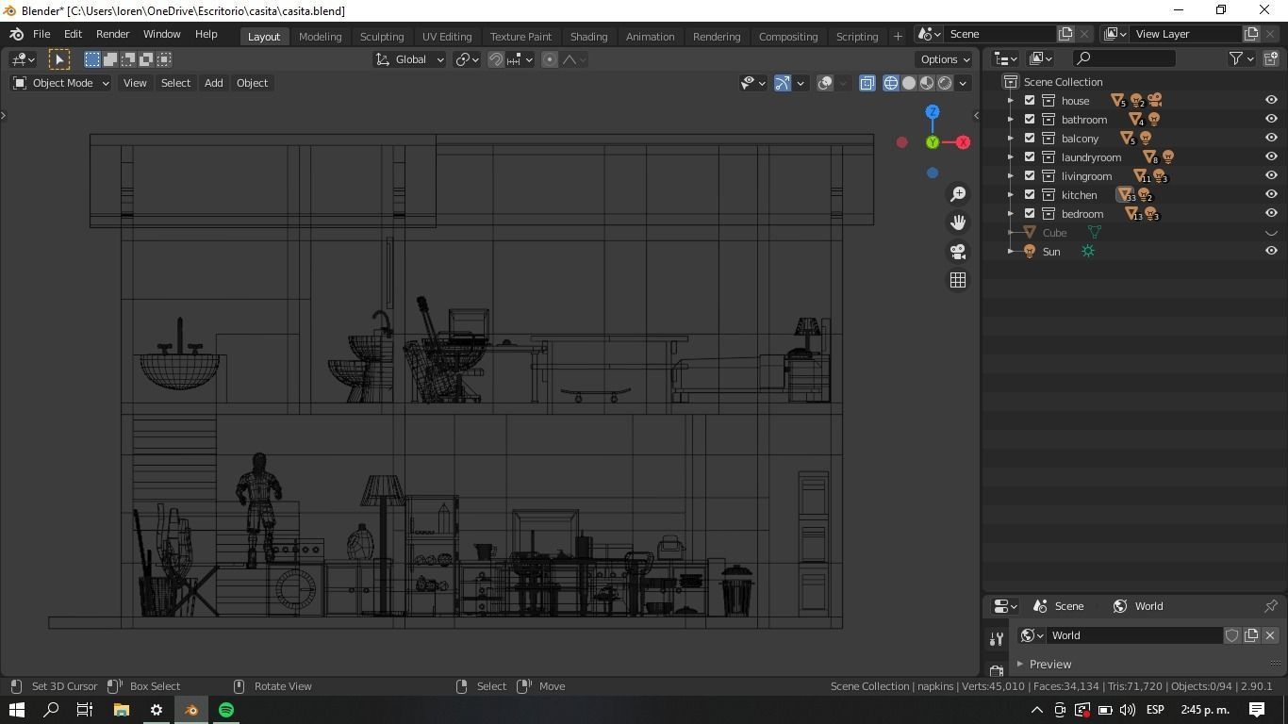The image size is (1288, 724).
Task: Expand the Sun object tree row
Action: 1011,252
